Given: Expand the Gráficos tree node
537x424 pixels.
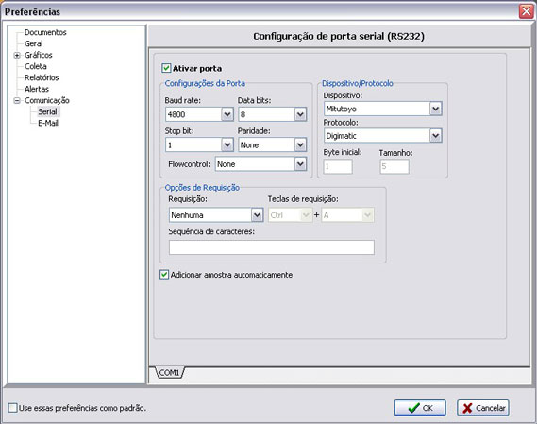Looking at the screenshot, I should [17, 55].
